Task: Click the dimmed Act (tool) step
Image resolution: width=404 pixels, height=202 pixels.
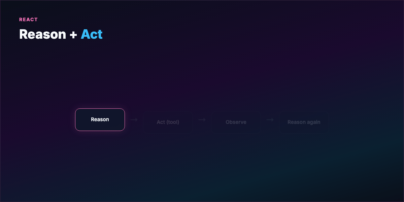Action: click(x=168, y=122)
